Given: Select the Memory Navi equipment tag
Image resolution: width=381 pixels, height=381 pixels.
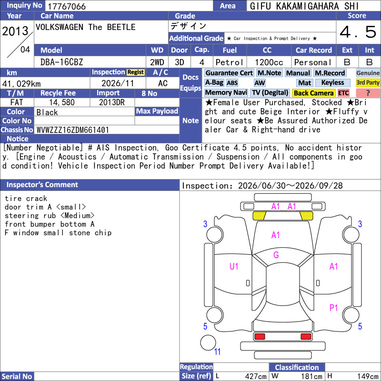Looking at the screenshot, I should (226, 92).
